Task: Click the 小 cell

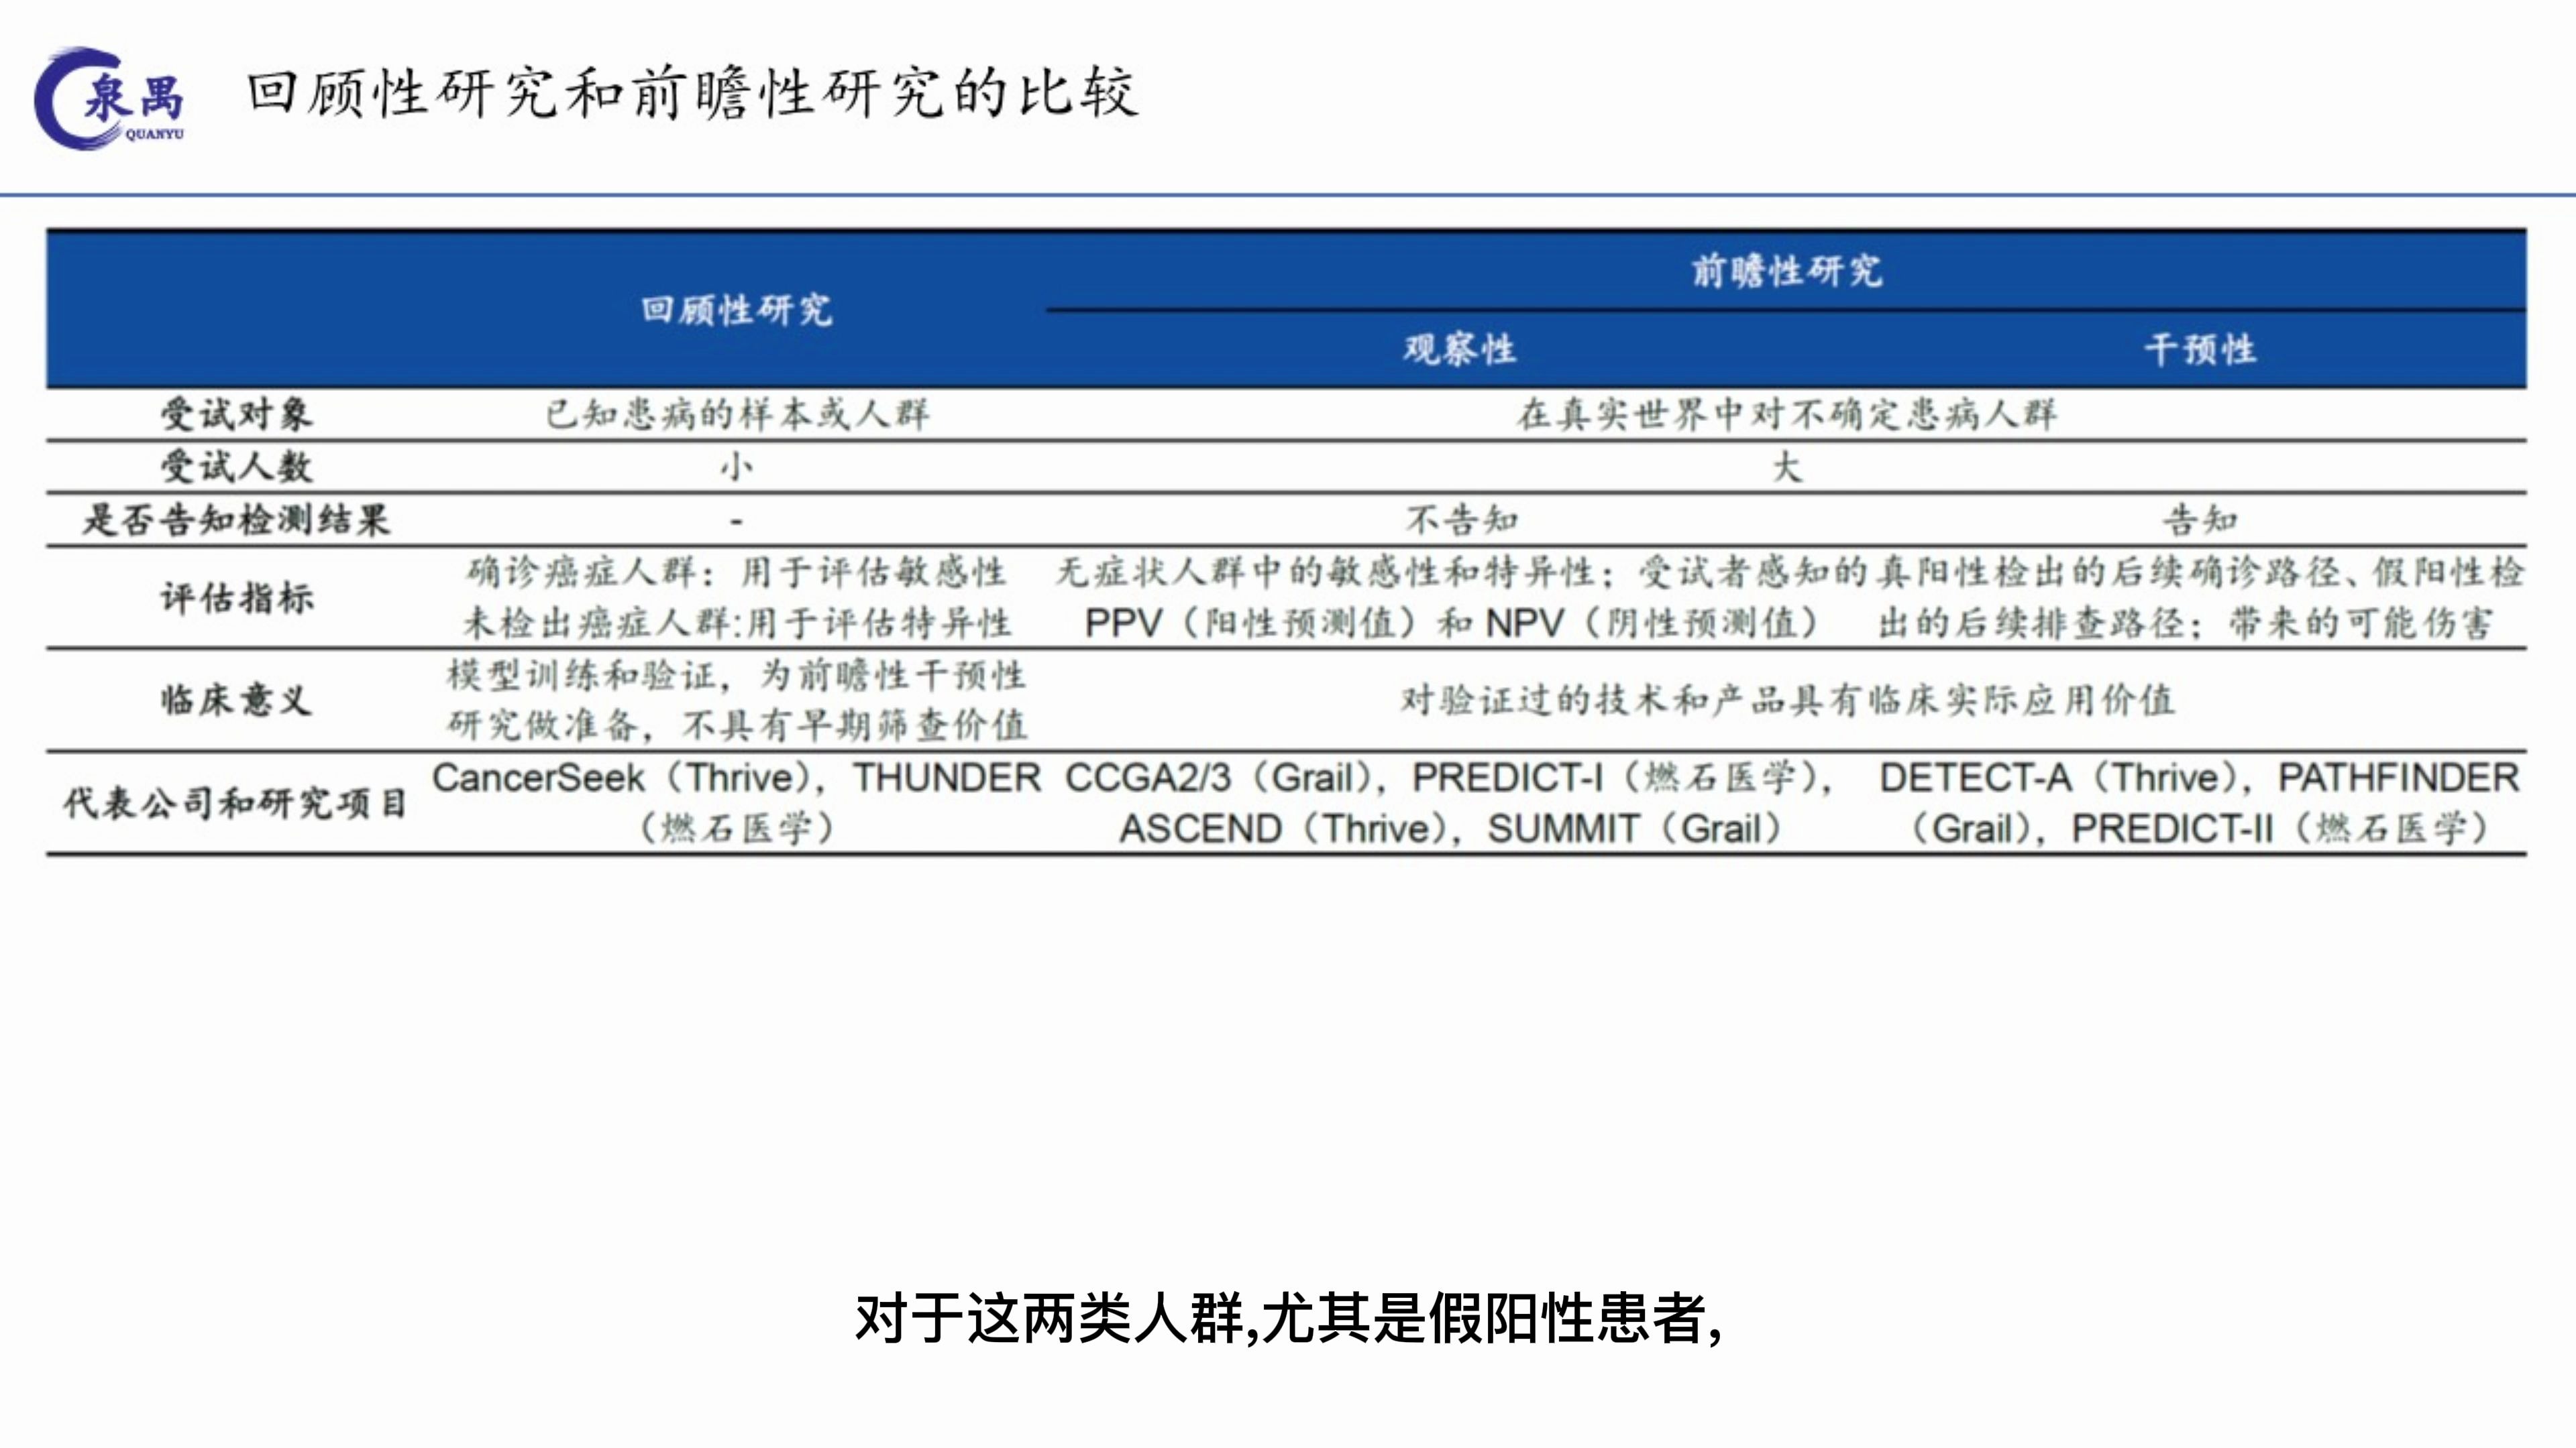Action: pos(737,467)
